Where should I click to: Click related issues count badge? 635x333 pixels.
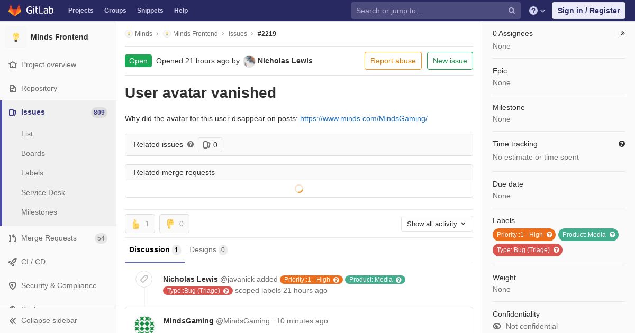point(210,145)
